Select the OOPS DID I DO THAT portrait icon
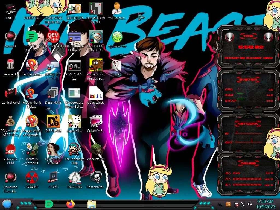 (x=53, y=154)
